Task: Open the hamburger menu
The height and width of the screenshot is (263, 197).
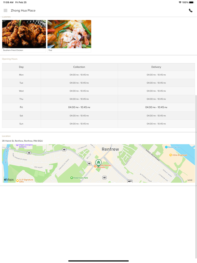Action: pyautogui.click(x=6, y=10)
